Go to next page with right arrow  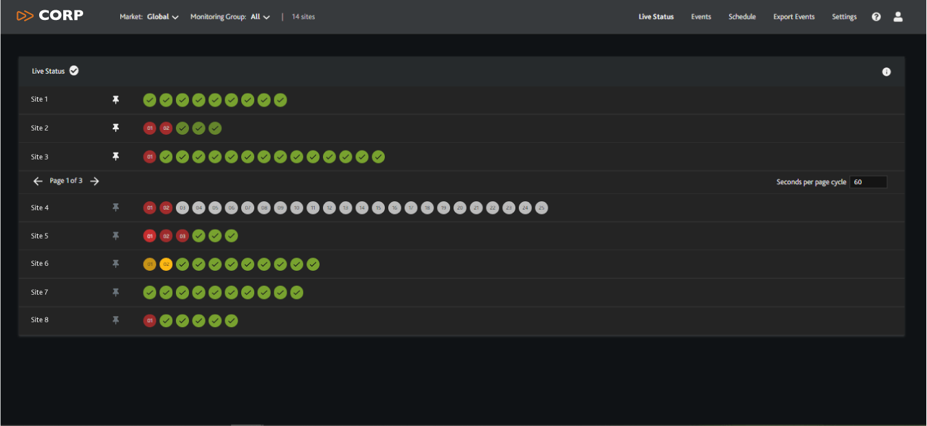pos(95,181)
